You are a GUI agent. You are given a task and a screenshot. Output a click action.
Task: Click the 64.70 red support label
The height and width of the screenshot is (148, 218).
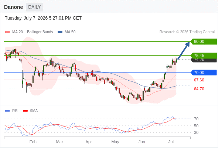pos(199,89)
